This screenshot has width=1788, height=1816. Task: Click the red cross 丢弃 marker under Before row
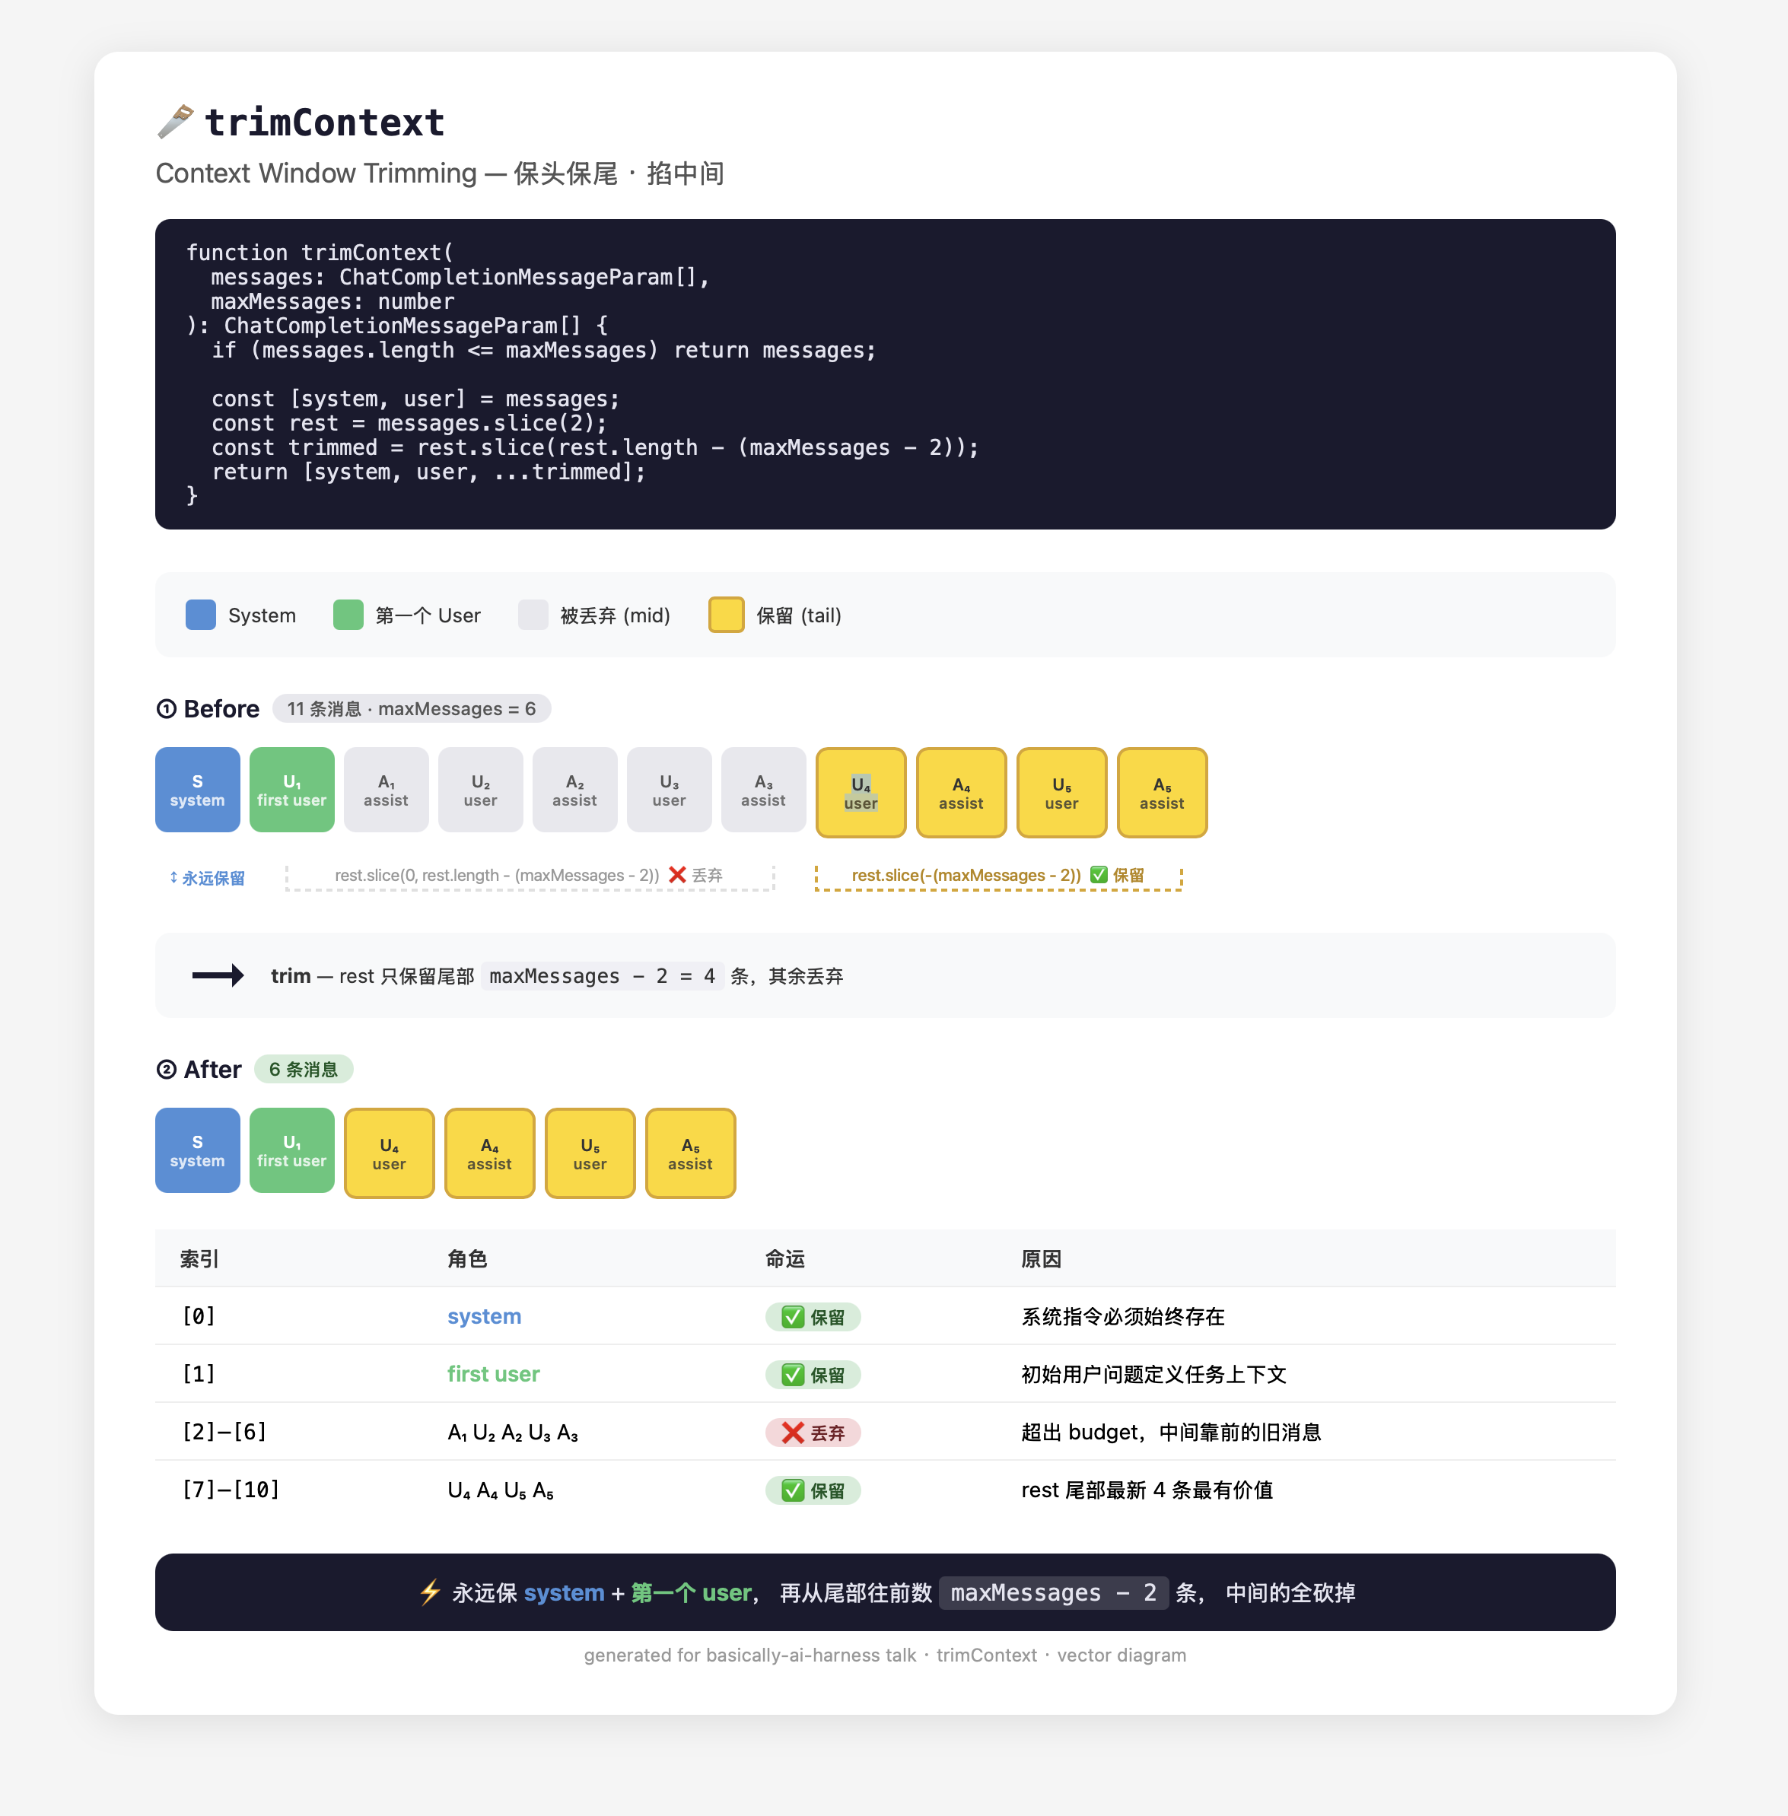click(x=695, y=875)
